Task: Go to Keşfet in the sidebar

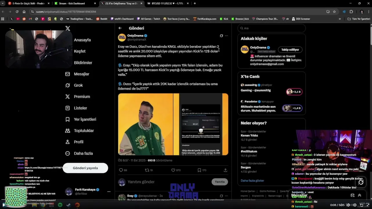Action: (80, 51)
